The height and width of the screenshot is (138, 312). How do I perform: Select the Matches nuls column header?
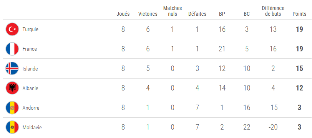click(173, 11)
